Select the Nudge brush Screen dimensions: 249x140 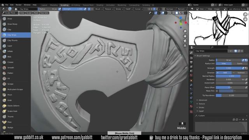coord(16,128)
